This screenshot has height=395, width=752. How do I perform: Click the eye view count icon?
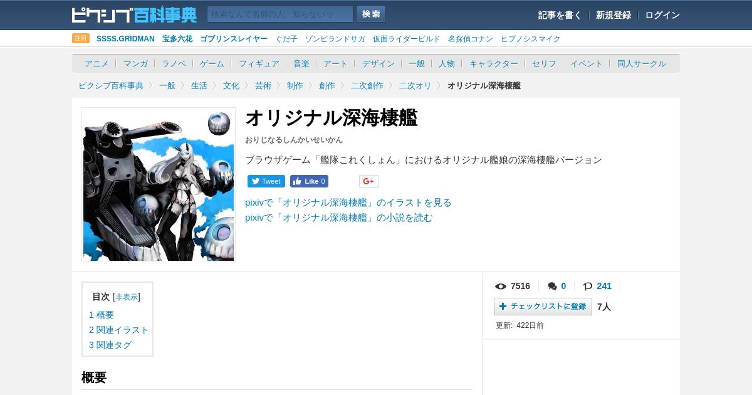501,287
